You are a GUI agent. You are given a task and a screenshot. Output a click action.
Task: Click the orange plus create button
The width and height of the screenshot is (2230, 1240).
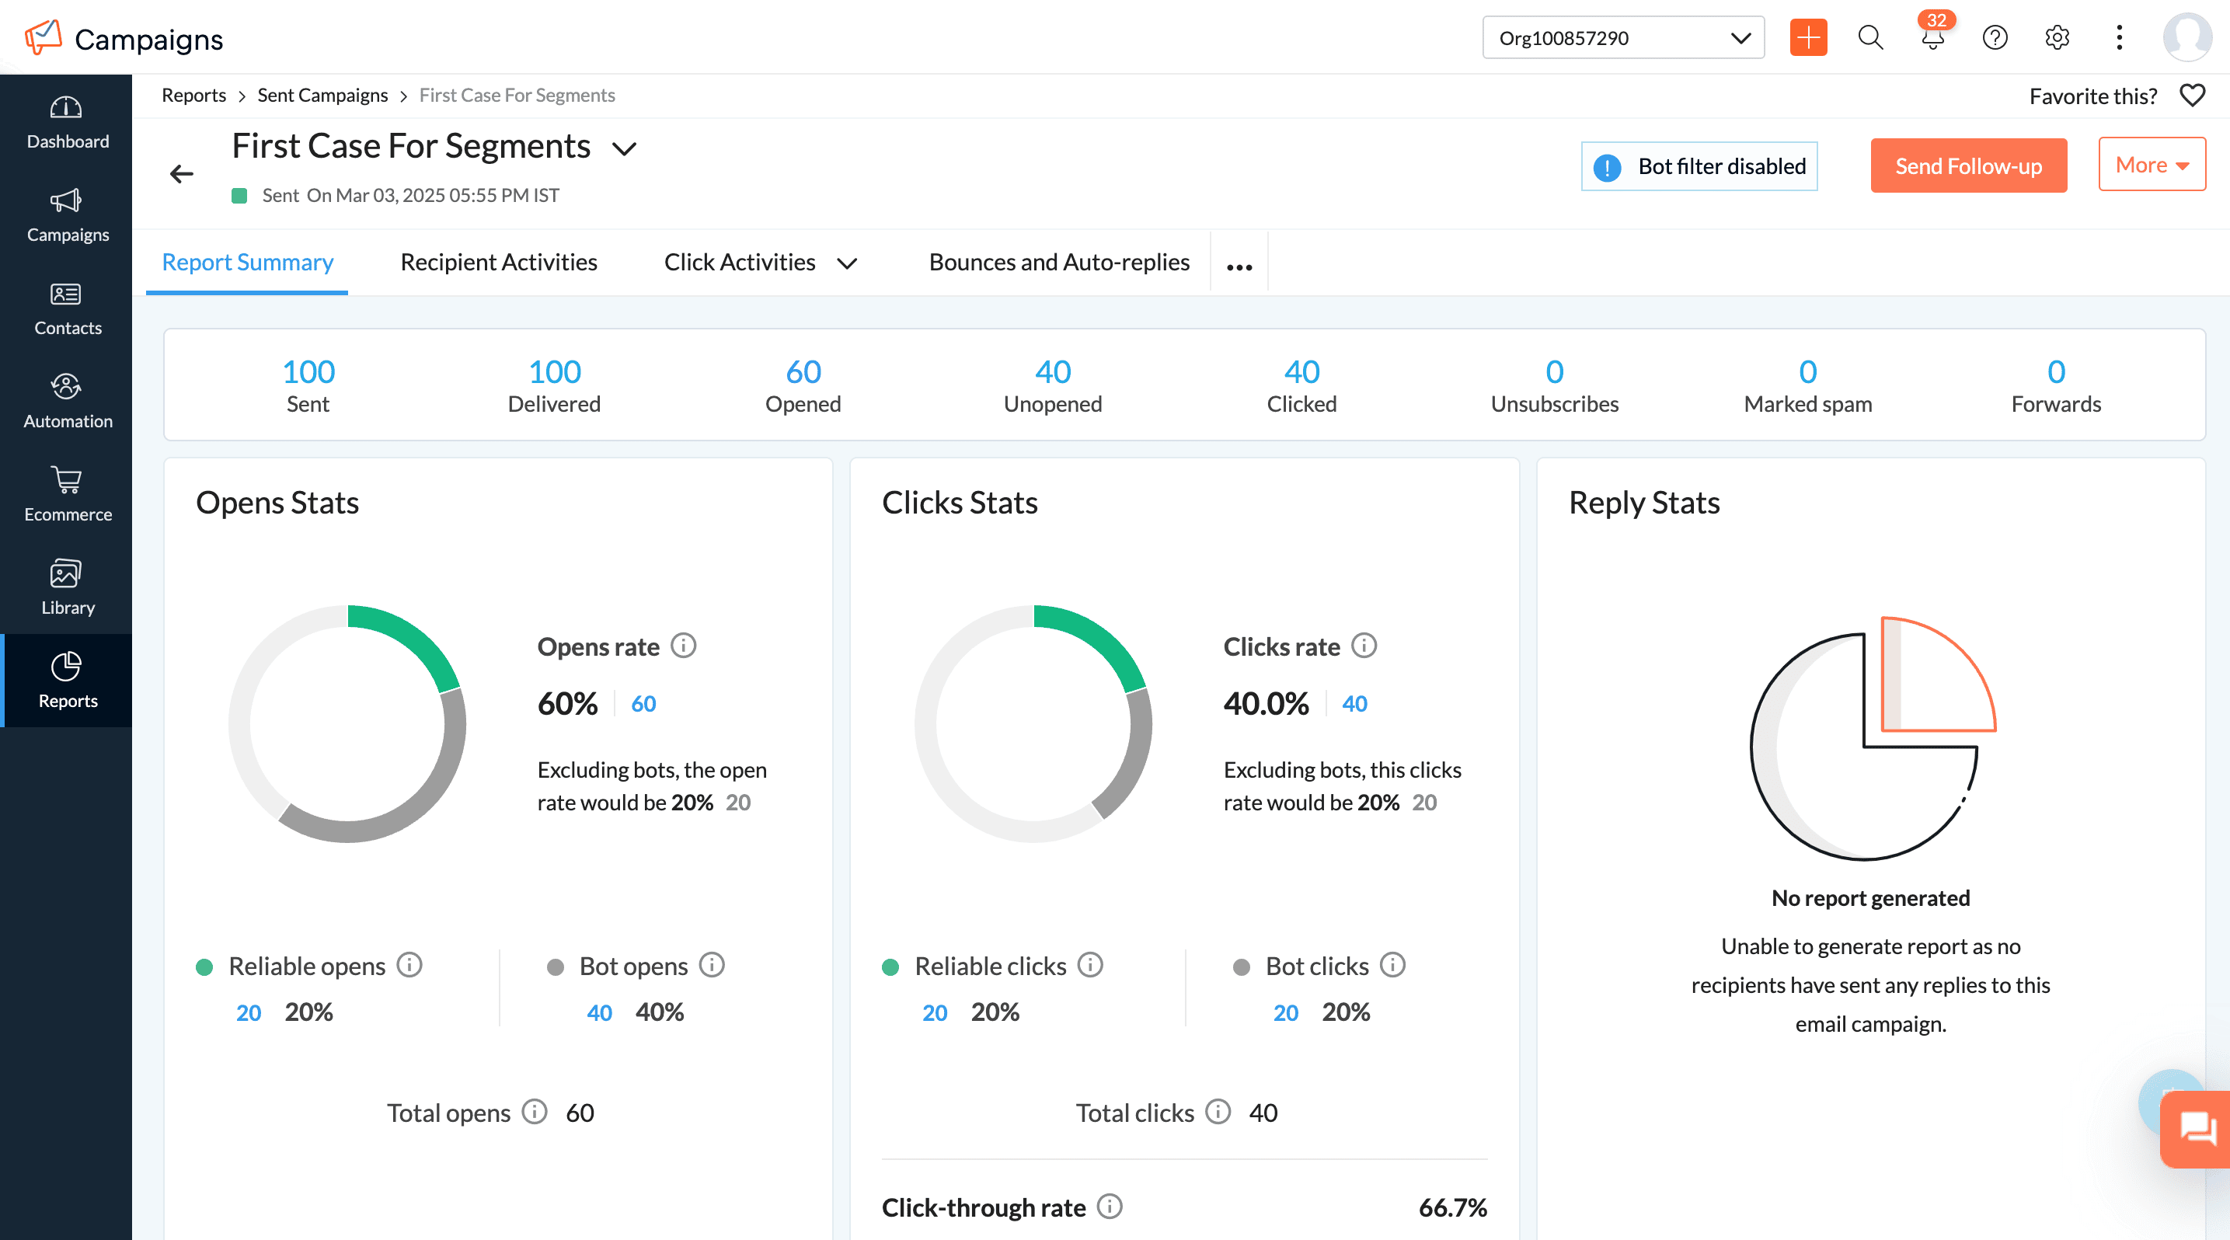(1807, 38)
